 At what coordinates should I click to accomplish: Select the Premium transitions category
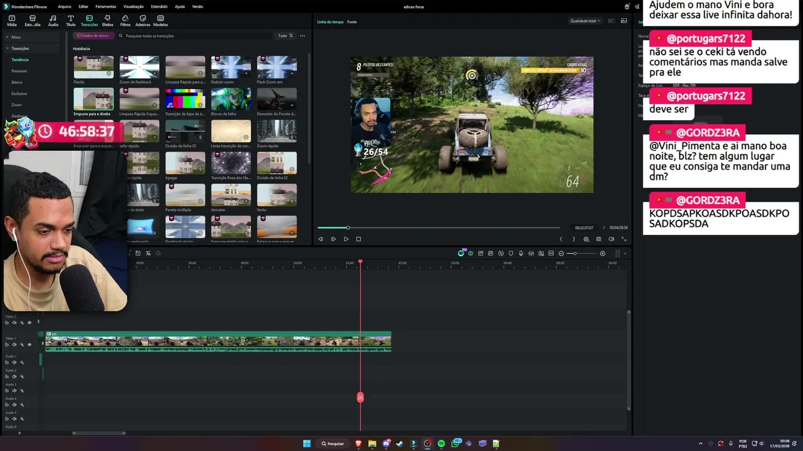(19, 71)
